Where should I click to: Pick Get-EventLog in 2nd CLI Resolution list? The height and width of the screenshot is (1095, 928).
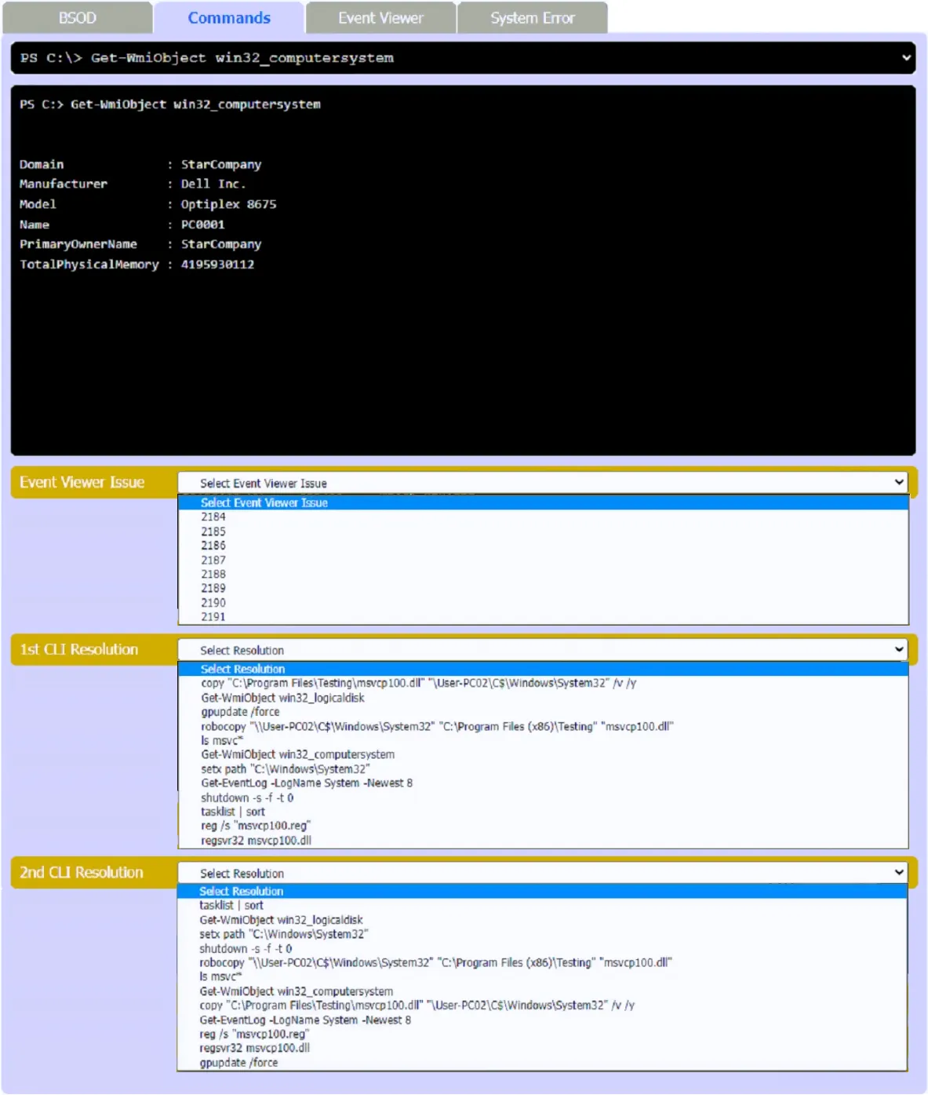542,1020
